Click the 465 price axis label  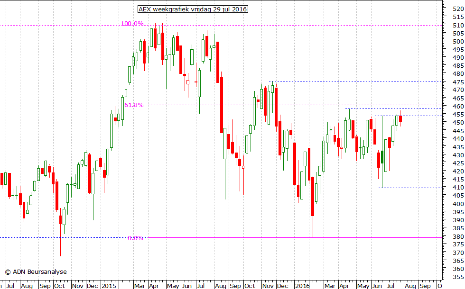click(x=458, y=99)
